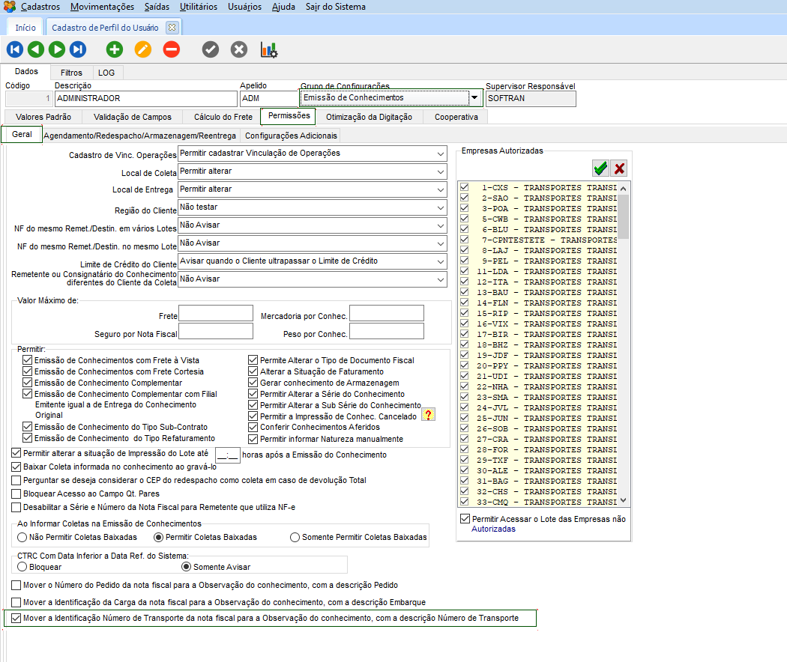Screen dimensions: 787x662
Task: Go to the first record
Action: pos(15,49)
